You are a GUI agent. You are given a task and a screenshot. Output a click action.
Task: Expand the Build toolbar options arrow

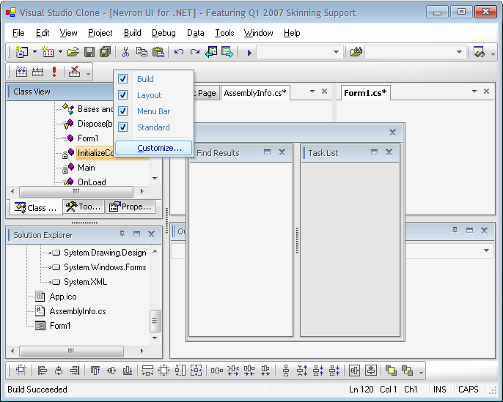click(x=88, y=74)
